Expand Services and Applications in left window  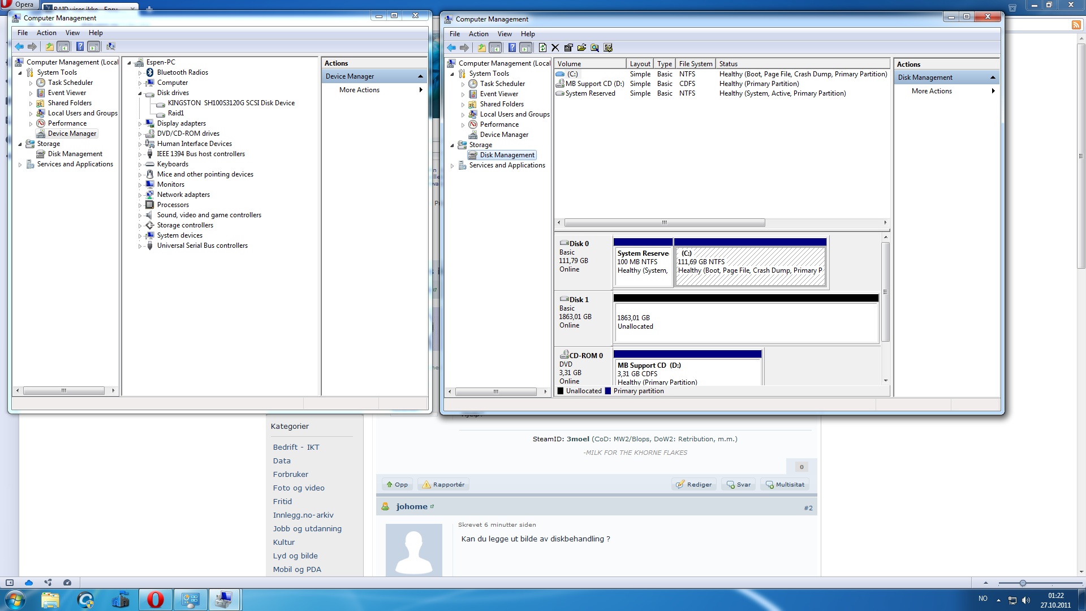tap(20, 165)
